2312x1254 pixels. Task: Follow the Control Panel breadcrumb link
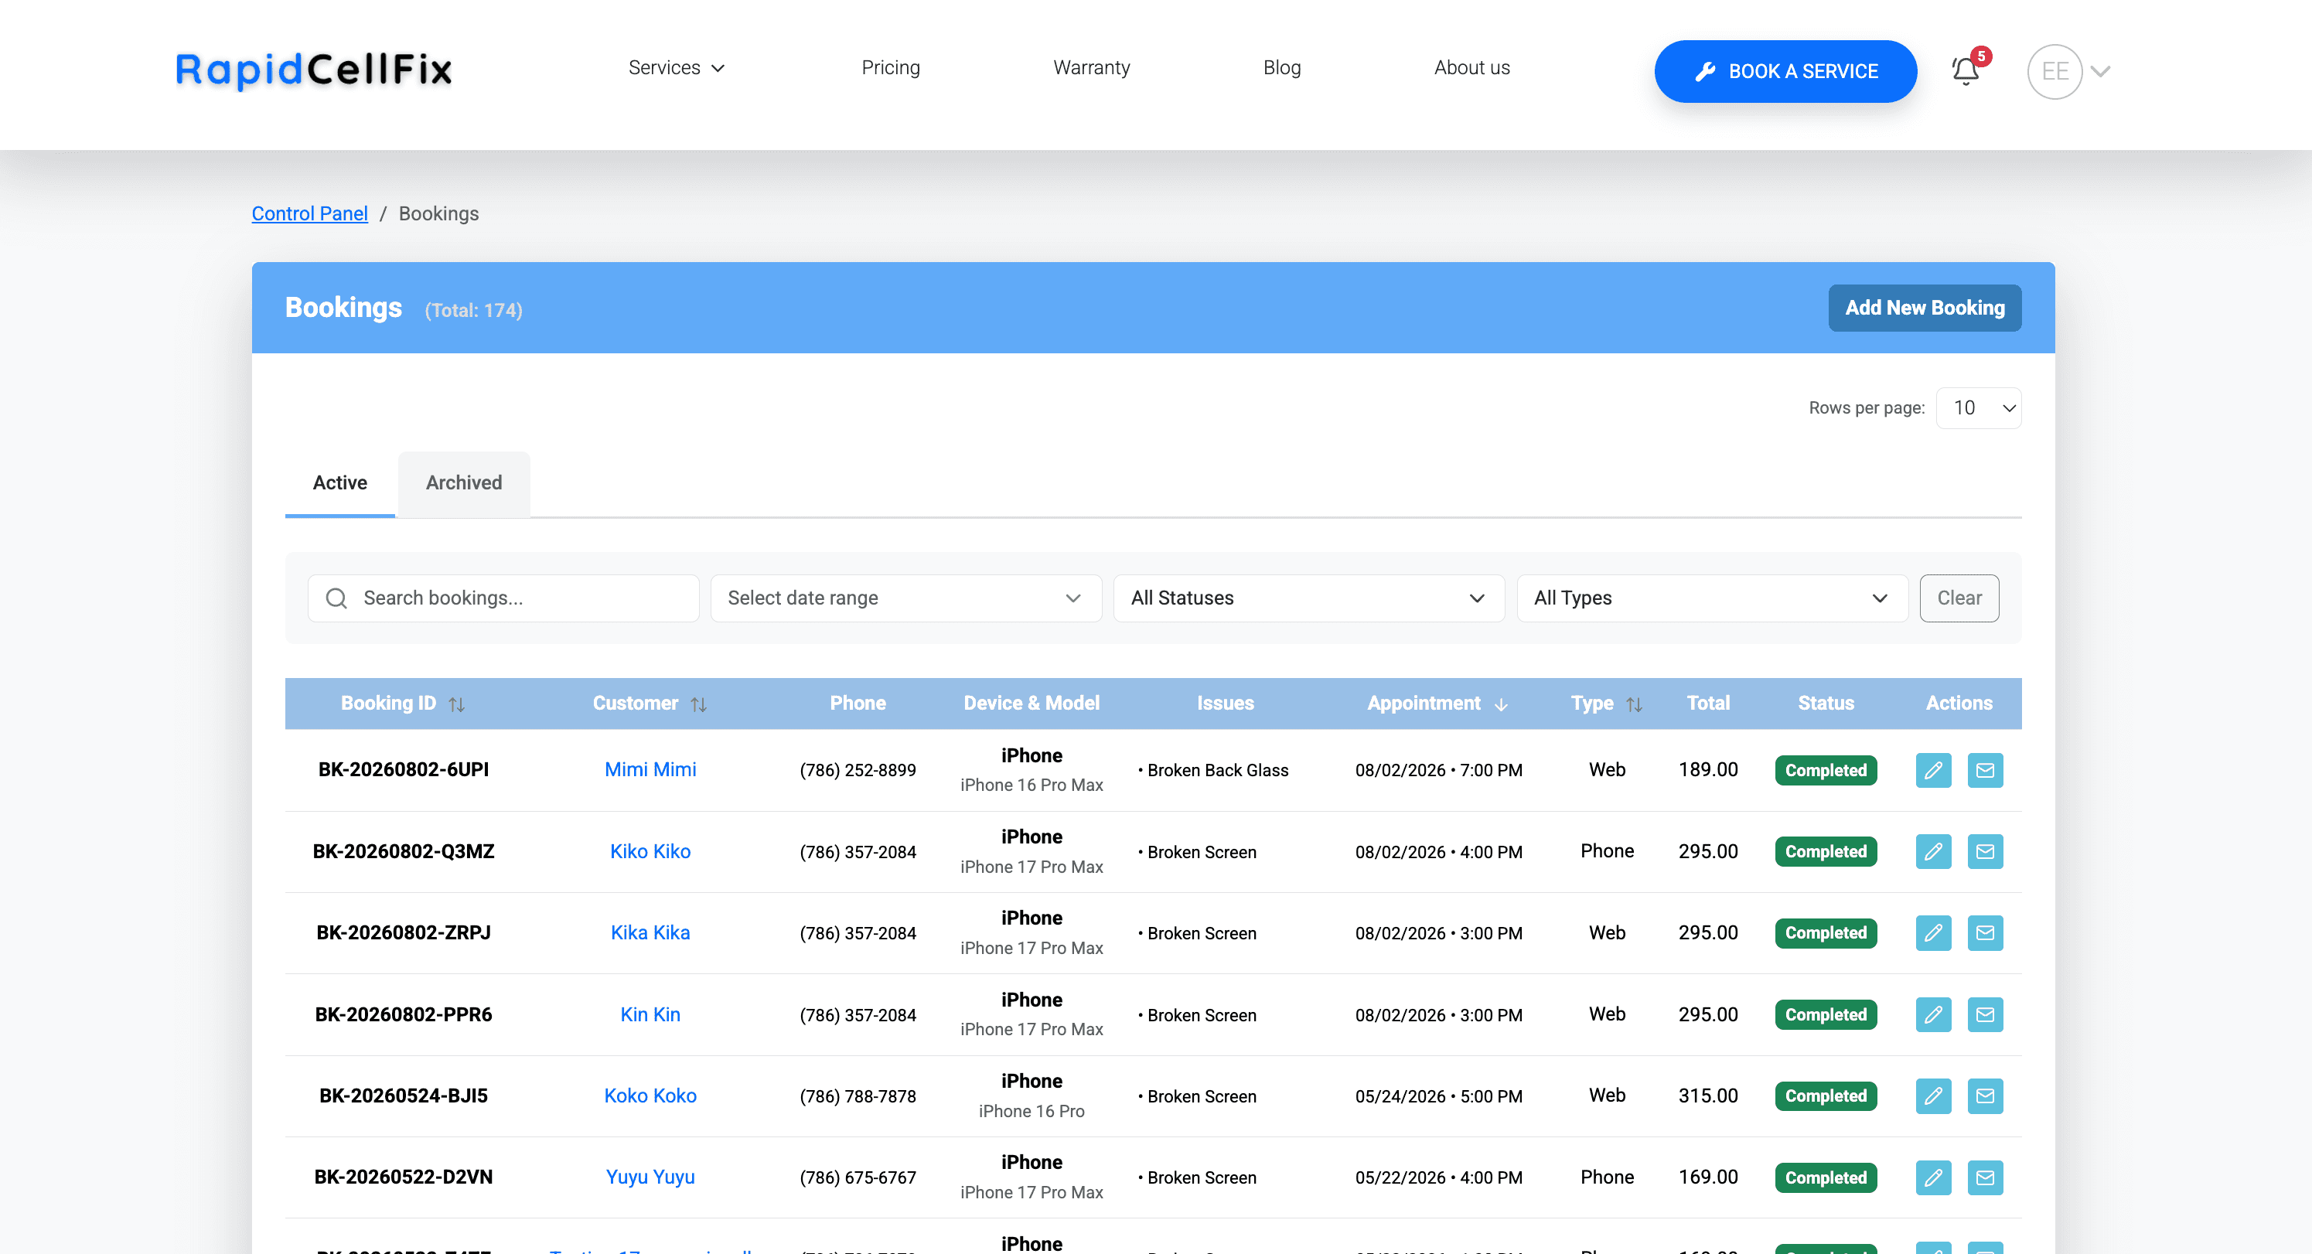tap(309, 213)
